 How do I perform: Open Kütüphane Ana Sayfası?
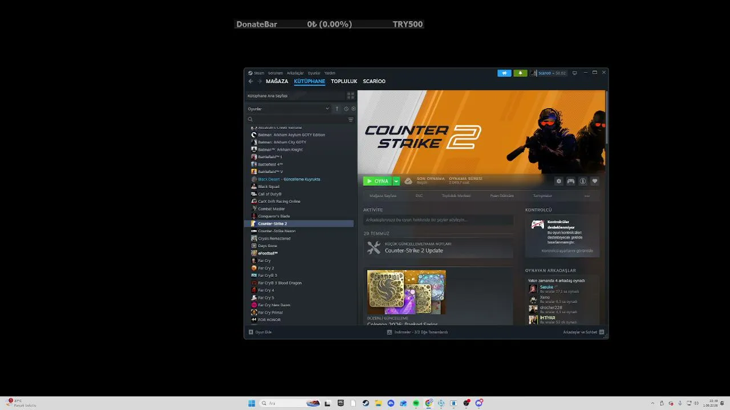267,96
